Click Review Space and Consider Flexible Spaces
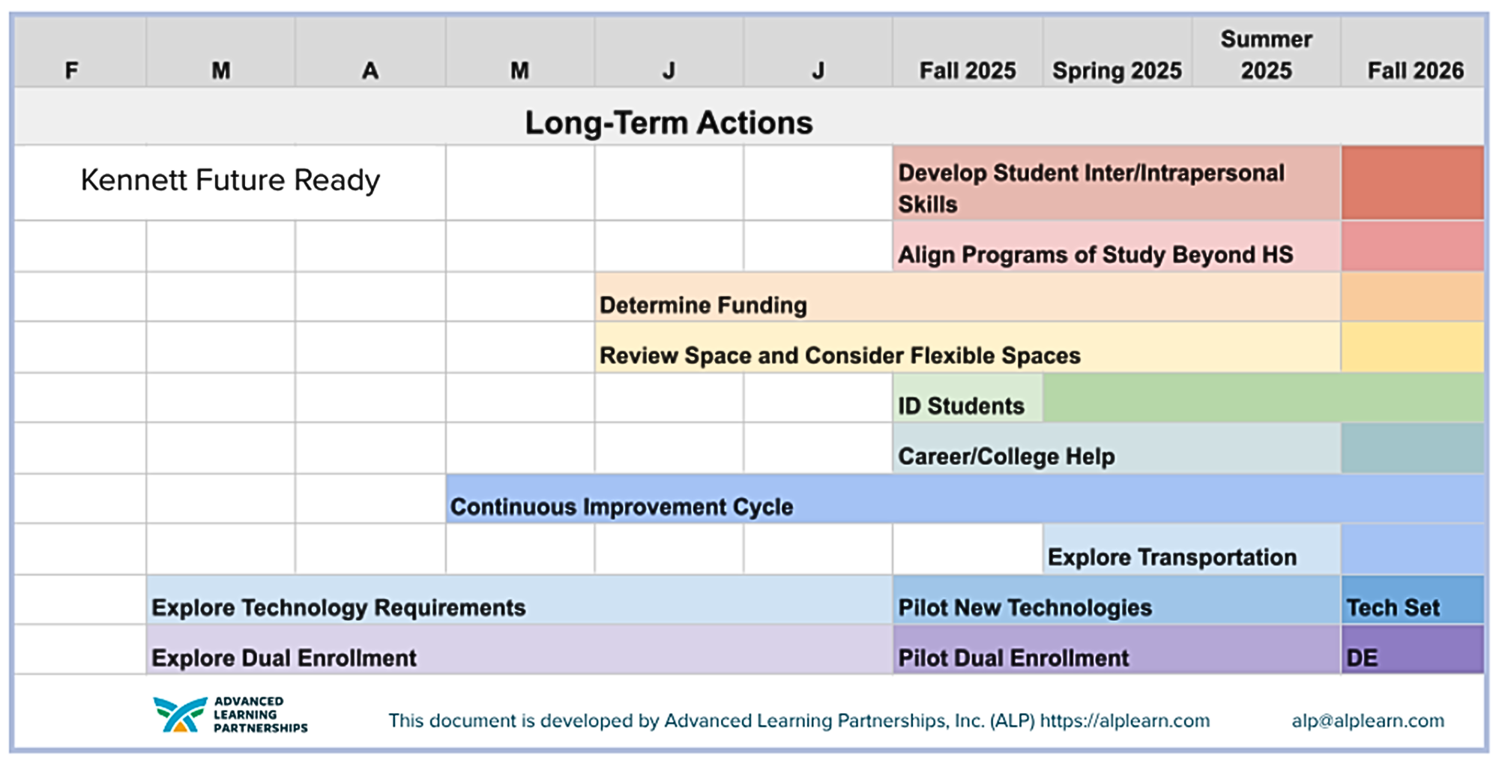The width and height of the screenshot is (1499, 767). click(x=839, y=355)
